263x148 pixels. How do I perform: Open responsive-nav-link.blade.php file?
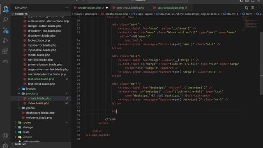point(48,69)
